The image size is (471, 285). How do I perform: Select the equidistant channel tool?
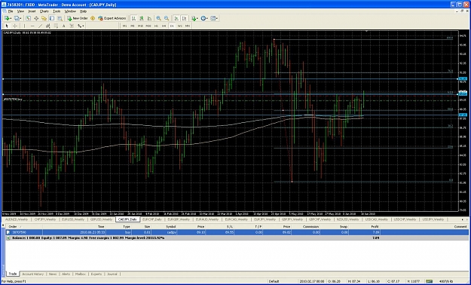pyautogui.click(x=48, y=26)
